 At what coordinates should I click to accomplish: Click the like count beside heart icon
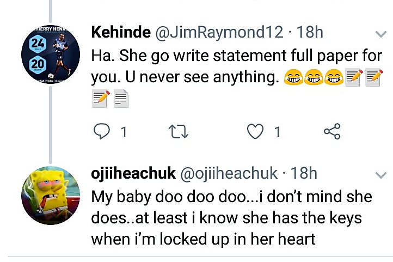[277, 132]
